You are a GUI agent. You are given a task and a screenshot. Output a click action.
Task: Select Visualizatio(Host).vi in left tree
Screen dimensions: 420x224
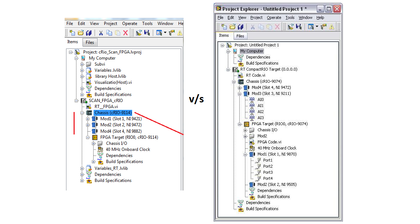pyautogui.click(x=113, y=82)
